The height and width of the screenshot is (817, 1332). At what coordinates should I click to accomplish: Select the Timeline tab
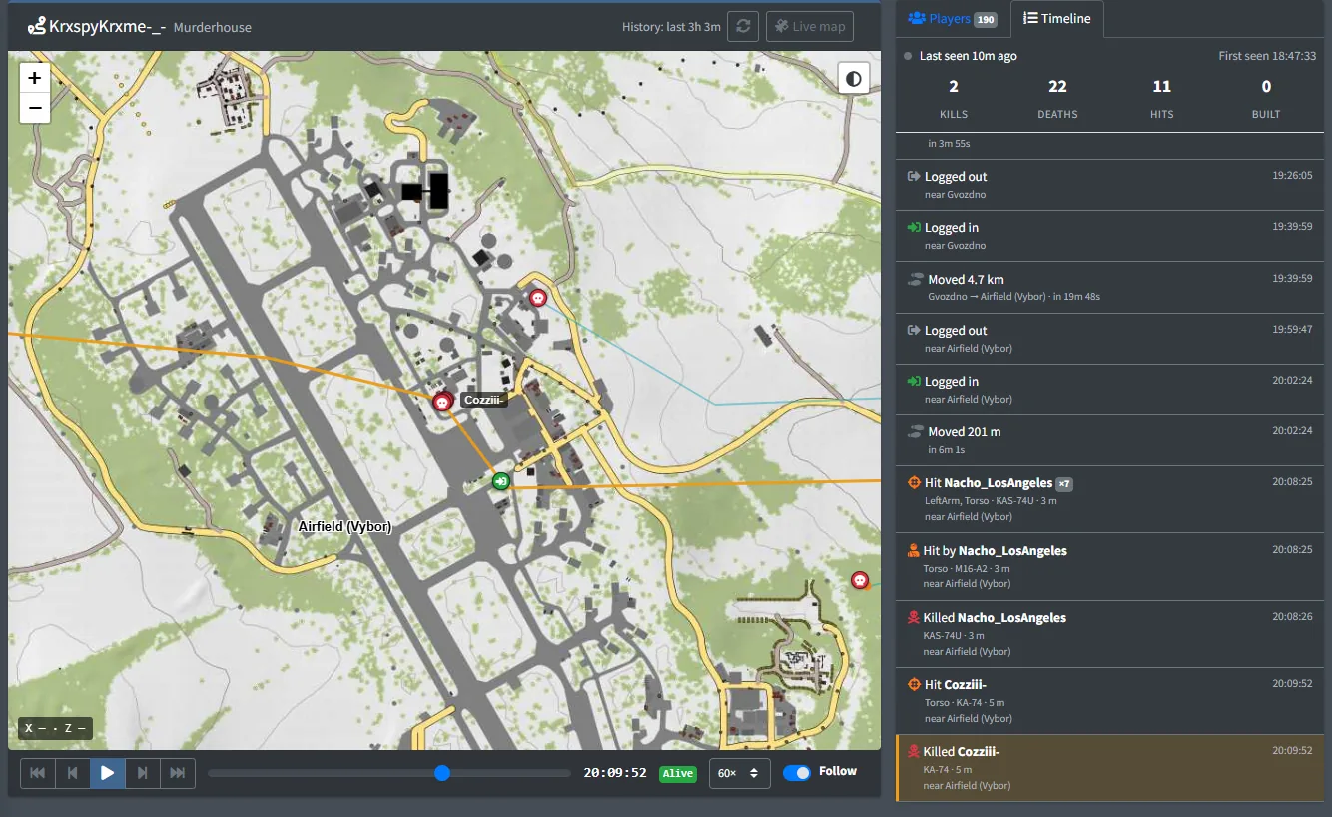pyautogui.click(x=1057, y=19)
